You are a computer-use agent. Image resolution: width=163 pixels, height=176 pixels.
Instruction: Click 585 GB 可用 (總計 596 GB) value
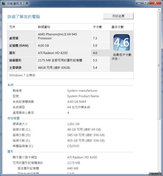[x=86, y=135]
